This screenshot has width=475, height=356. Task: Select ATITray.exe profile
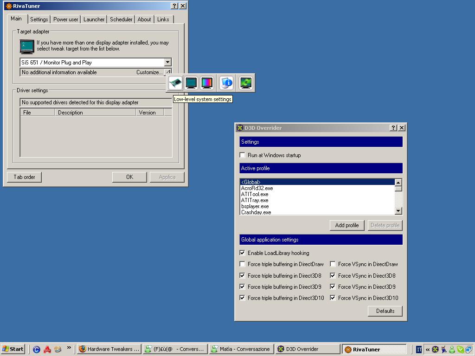pos(317,200)
